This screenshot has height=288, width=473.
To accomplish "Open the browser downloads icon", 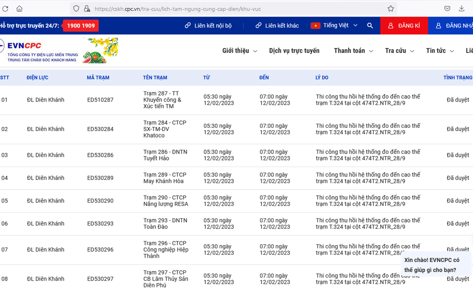I will (461, 8).
